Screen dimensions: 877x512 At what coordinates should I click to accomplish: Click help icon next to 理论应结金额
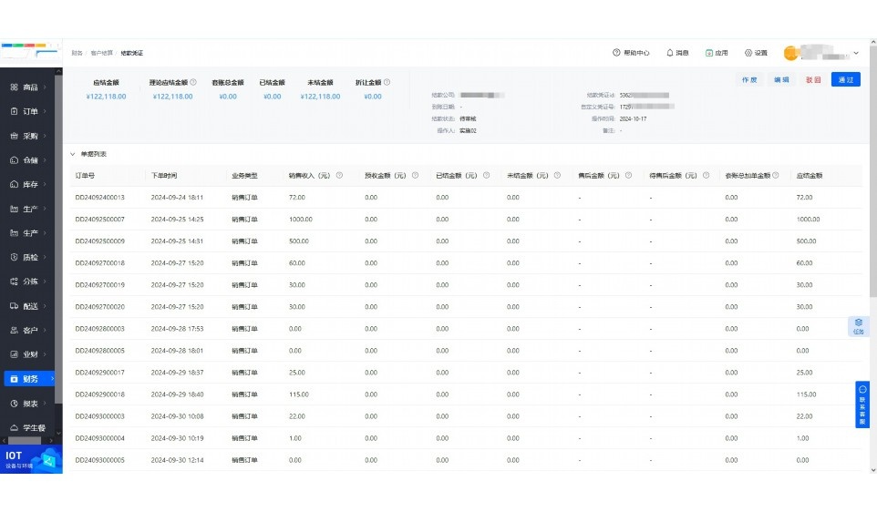pyautogui.click(x=193, y=82)
